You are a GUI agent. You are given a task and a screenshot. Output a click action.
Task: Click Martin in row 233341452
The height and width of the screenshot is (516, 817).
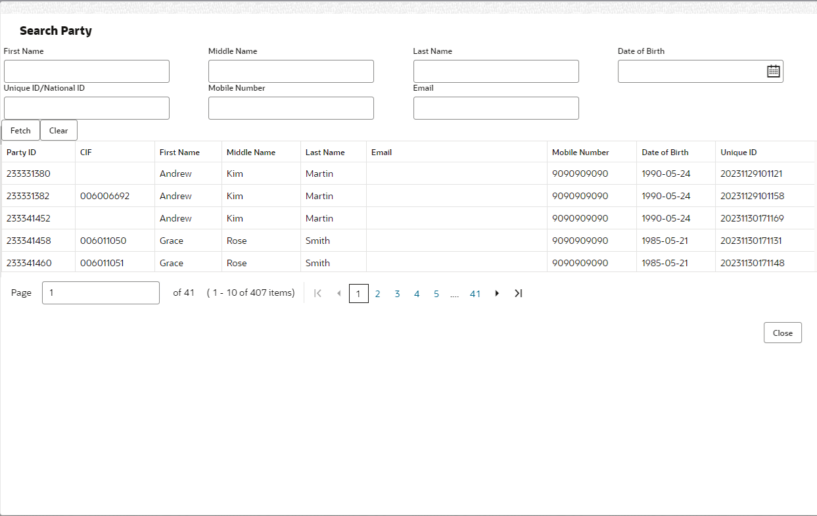tap(319, 218)
